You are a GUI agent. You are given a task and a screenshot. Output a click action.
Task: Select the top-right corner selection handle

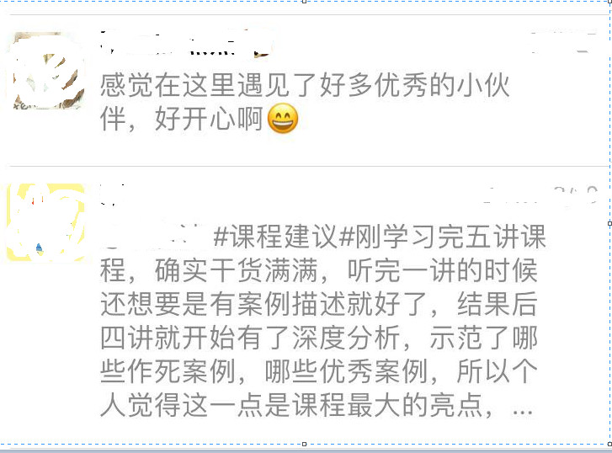609,2
